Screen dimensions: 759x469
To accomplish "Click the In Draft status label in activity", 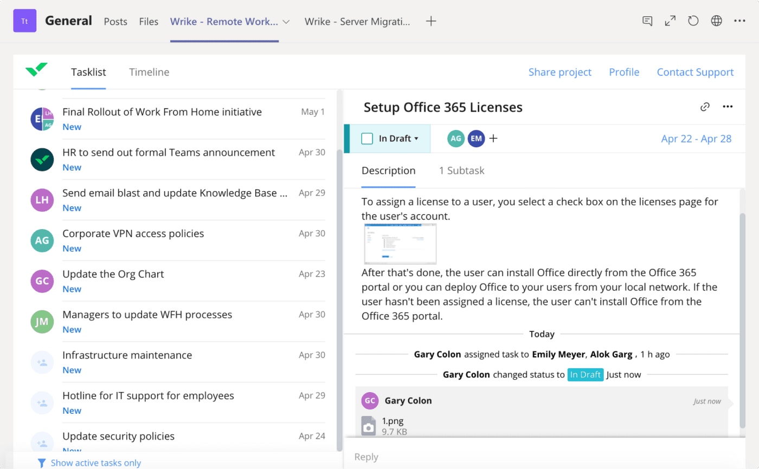I will (x=586, y=375).
